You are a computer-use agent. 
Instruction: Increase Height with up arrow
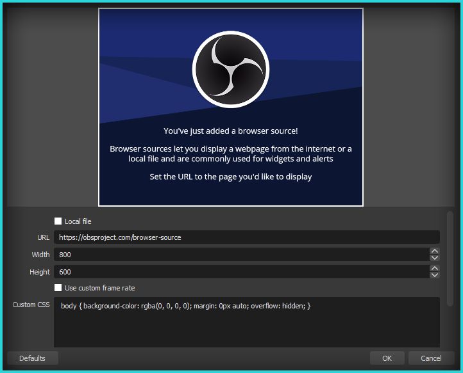coord(435,269)
